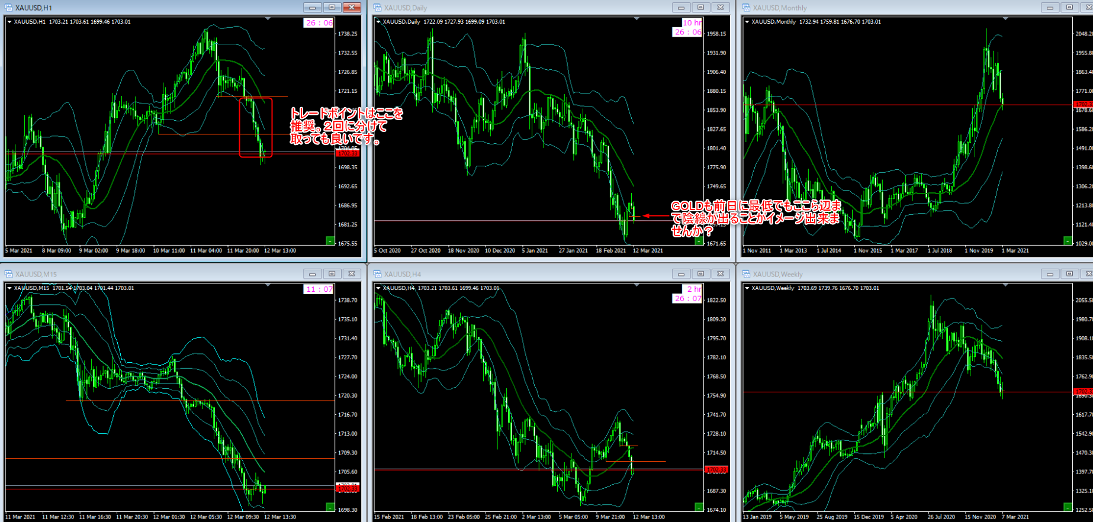Expand the XAUUSD,H4 chart header triangle
This screenshot has height=522, width=1093.
(x=378, y=288)
